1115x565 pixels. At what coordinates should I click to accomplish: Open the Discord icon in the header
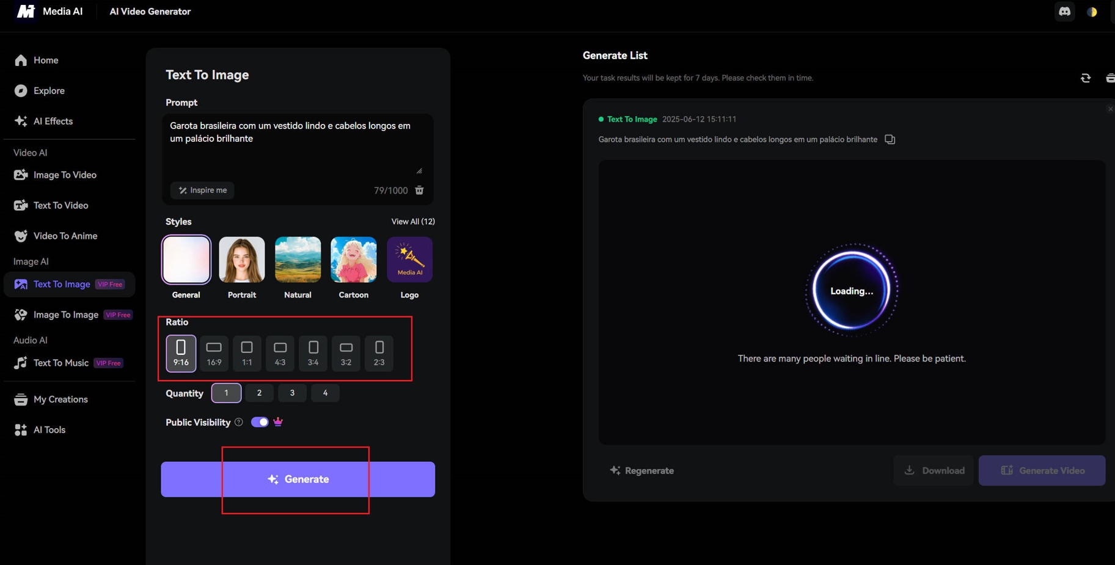[1065, 12]
